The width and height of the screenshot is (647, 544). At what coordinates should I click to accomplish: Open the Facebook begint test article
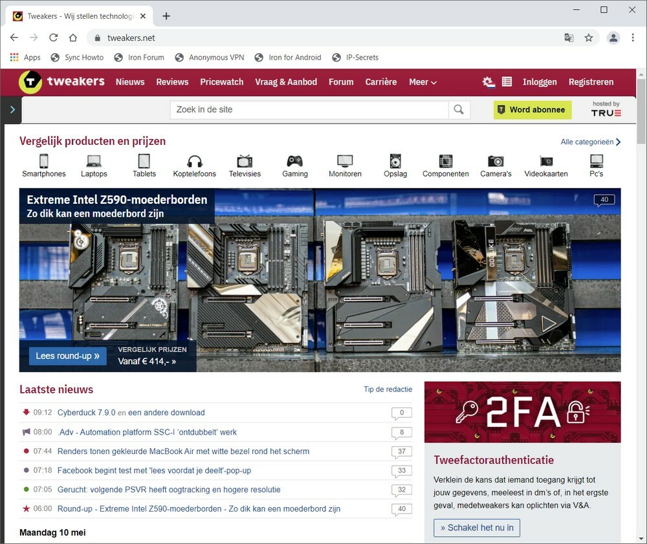(x=154, y=471)
